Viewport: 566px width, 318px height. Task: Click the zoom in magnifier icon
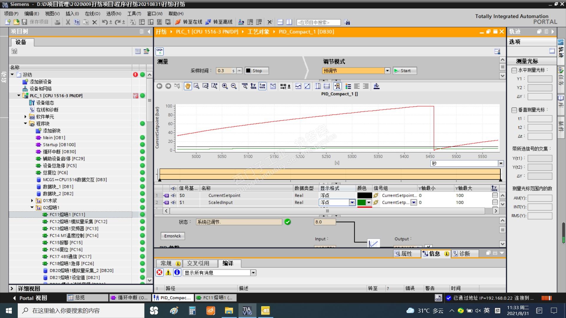pos(225,86)
